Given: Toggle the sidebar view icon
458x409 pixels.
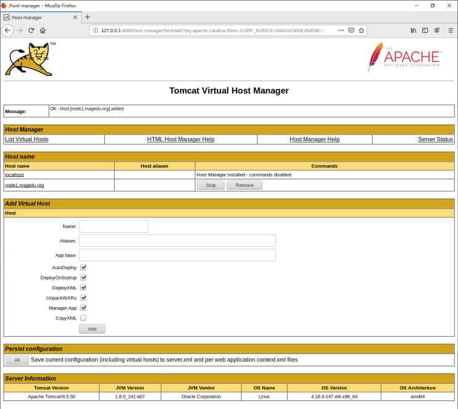Looking at the screenshot, I should [x=425, y=30].
